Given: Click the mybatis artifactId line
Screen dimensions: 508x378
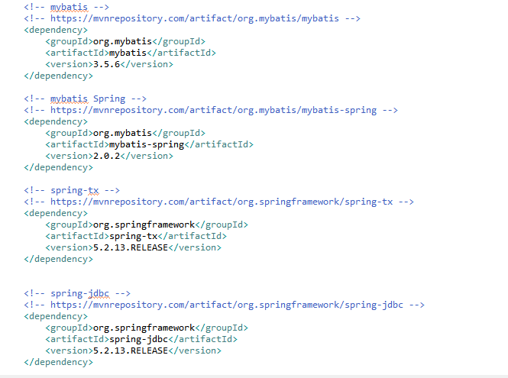Looking at the screenshot, I should tap(131, 53).
